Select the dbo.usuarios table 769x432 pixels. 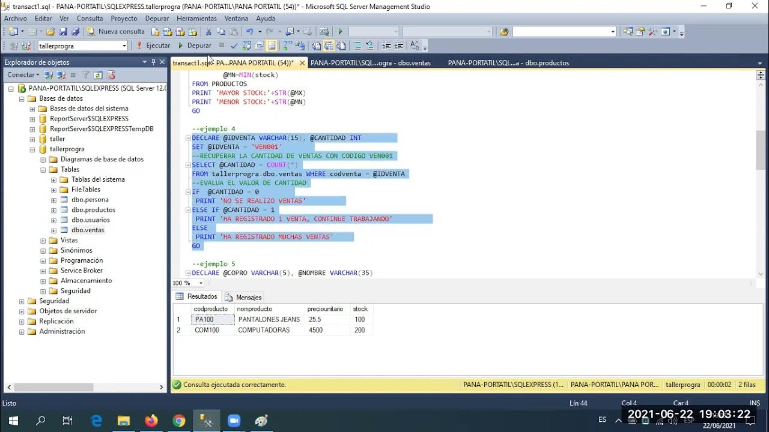click(90, 220)
